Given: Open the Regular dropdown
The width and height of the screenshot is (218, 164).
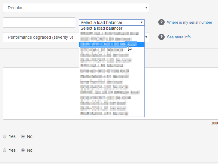Looking at the screenshot, I should click(76, 8).
